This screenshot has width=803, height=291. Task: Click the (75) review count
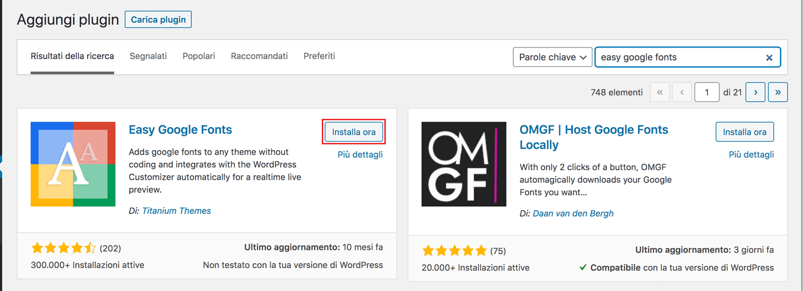tap(498, 251)
